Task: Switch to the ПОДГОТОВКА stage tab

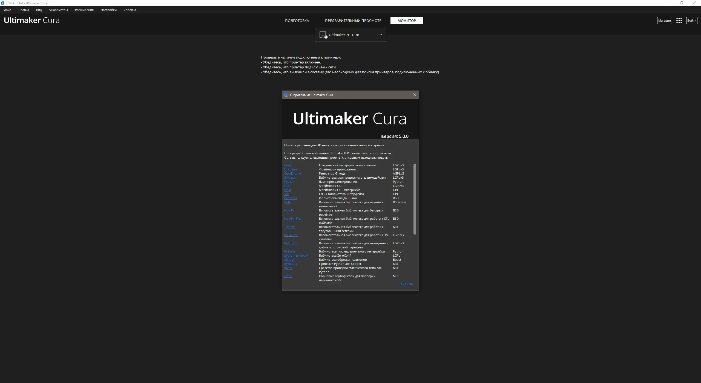Action: pos(297,21)
